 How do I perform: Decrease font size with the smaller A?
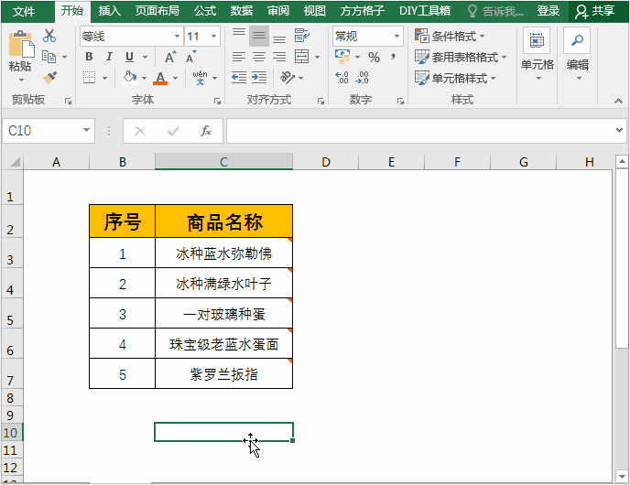point(190,57)
